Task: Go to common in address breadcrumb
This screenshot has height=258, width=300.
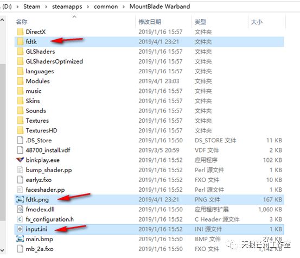Action: [106, 7]
